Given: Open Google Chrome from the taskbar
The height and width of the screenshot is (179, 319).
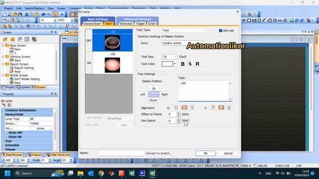Looking at the screenshot, I should pos(101,174).
